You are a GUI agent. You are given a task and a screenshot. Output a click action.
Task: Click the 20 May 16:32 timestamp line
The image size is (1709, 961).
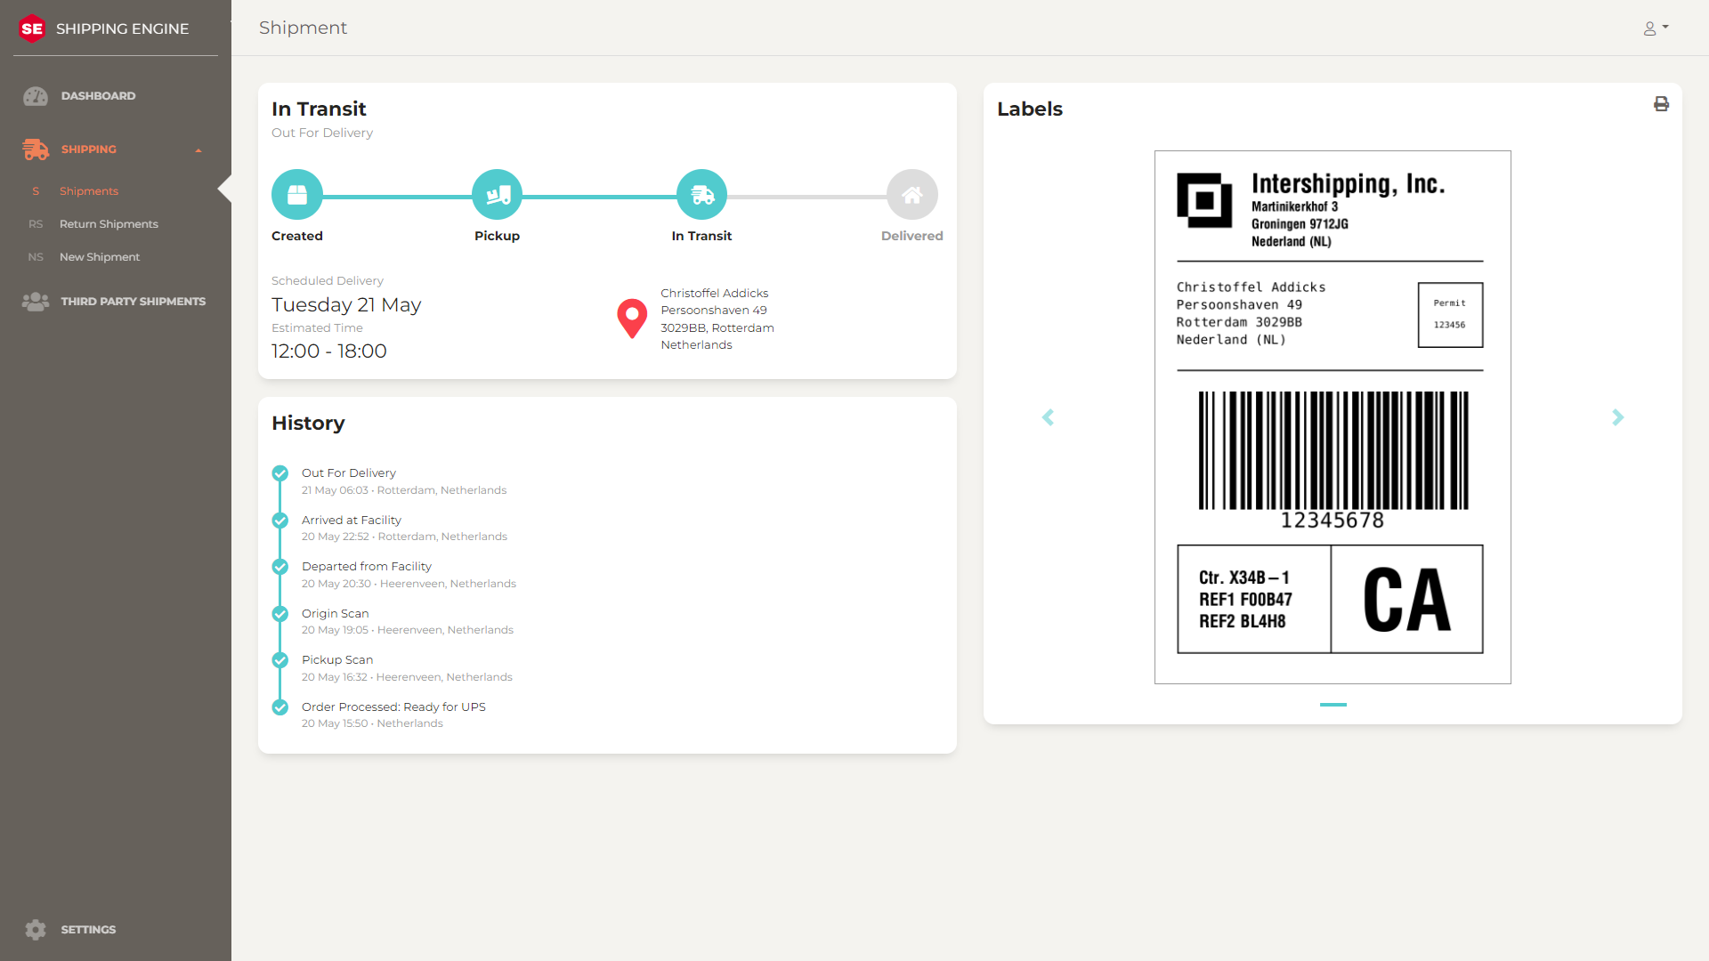pos(407,677)
